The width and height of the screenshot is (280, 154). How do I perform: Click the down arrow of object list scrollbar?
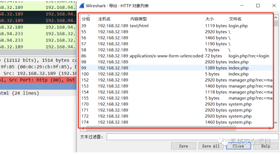click(x=276, y=122)
